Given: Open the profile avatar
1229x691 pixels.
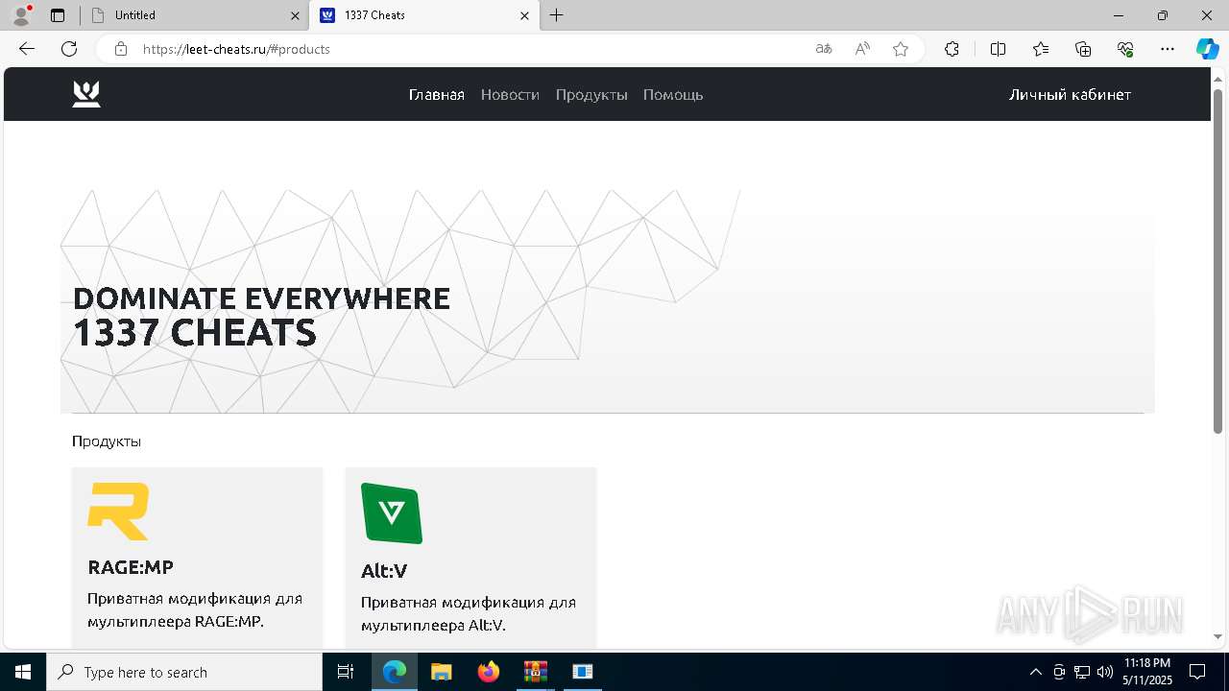Looking at the screenshot, I should coord(21,15).
